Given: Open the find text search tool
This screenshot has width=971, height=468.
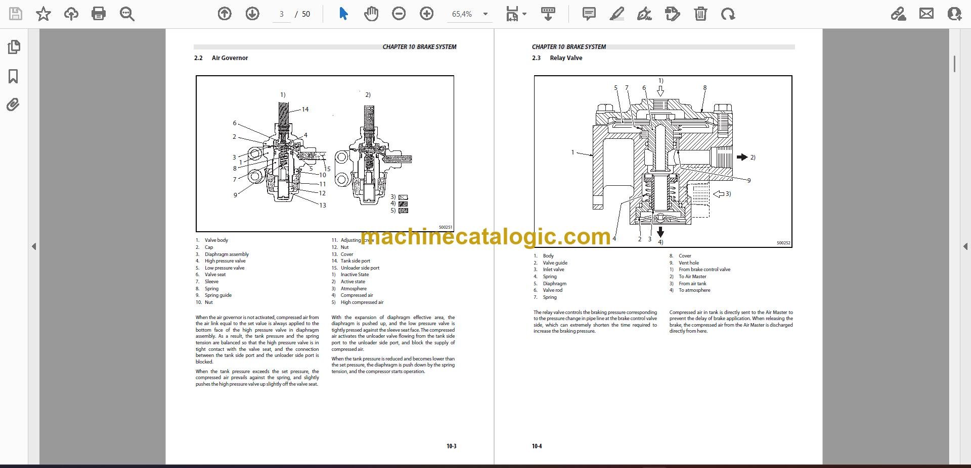Looking at the screenshot, I should [x=127, y=14].
